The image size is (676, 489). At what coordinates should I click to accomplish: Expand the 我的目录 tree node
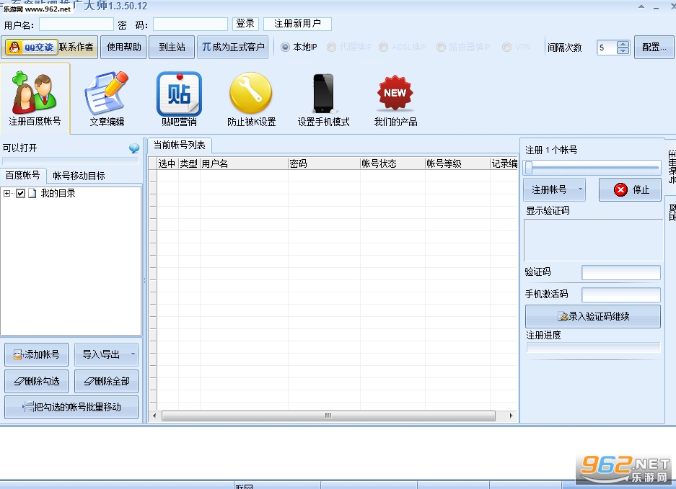click(6, 193)
